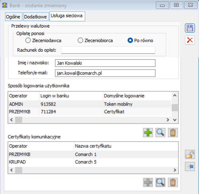This screenshot has width=199, height=194.
Task: Minimize the Bank window
Action: pyautogui.click(x=162, y=5)
